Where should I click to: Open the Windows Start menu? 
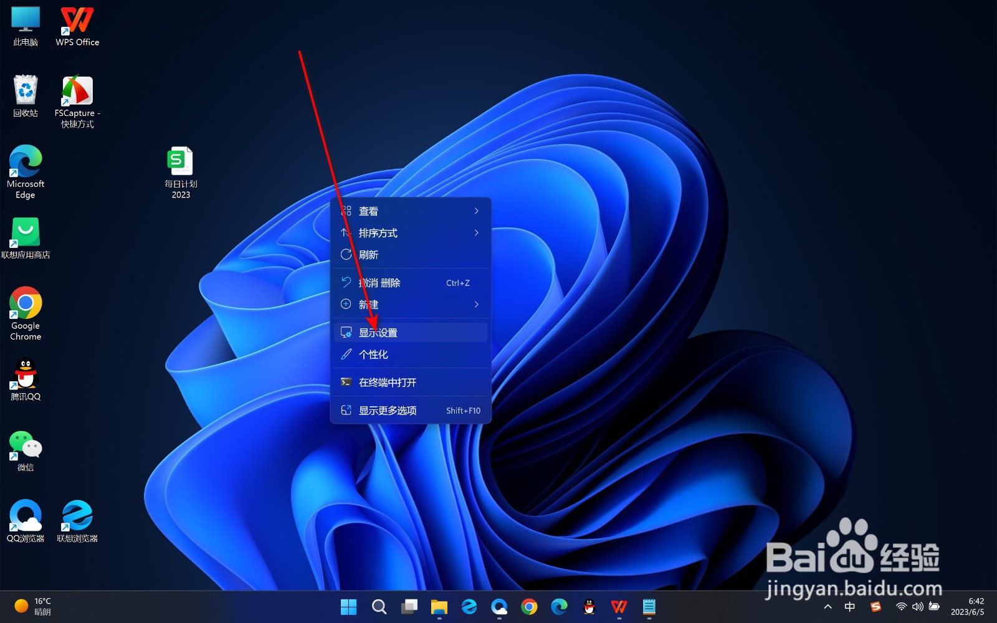click(x=349, y=607)
